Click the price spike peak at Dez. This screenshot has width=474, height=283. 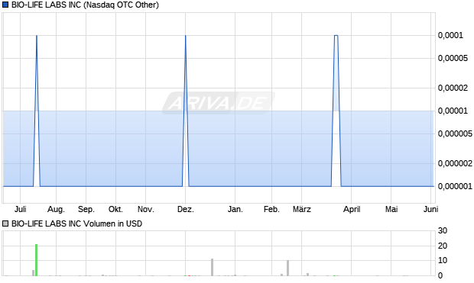(x=186, y=36)
